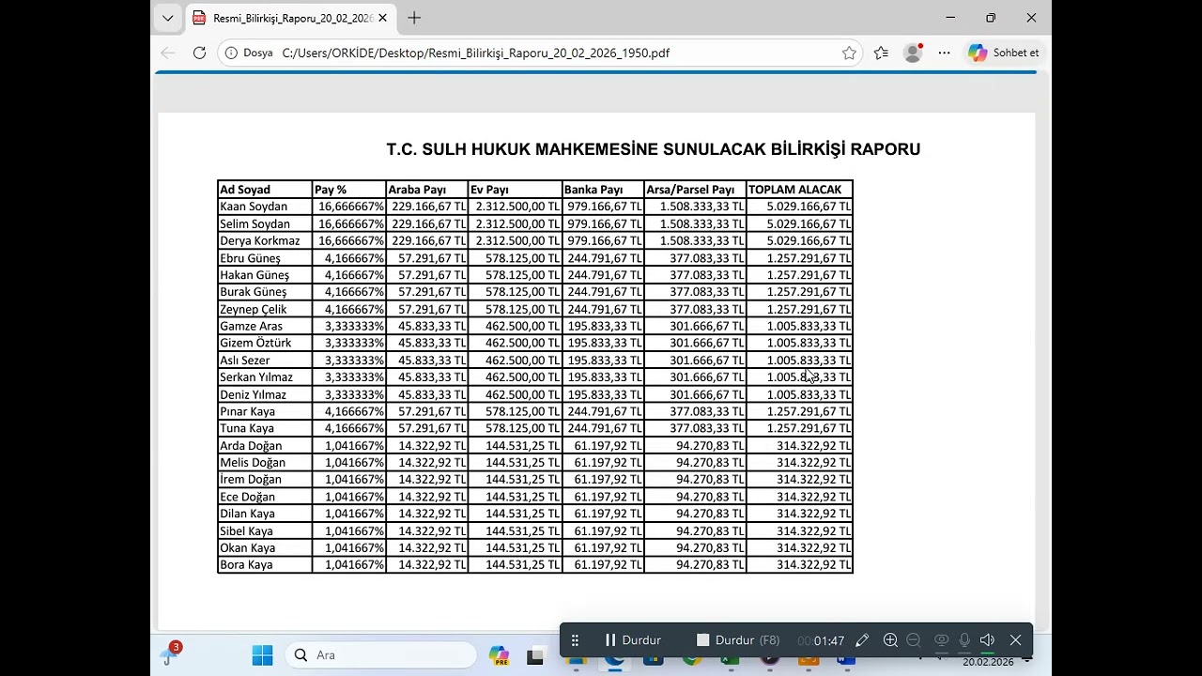Image resolution: width=1202 pixels, height=676 pixels.
Task: Select the name Selim Soydan
Action: (x=254, y=224)
